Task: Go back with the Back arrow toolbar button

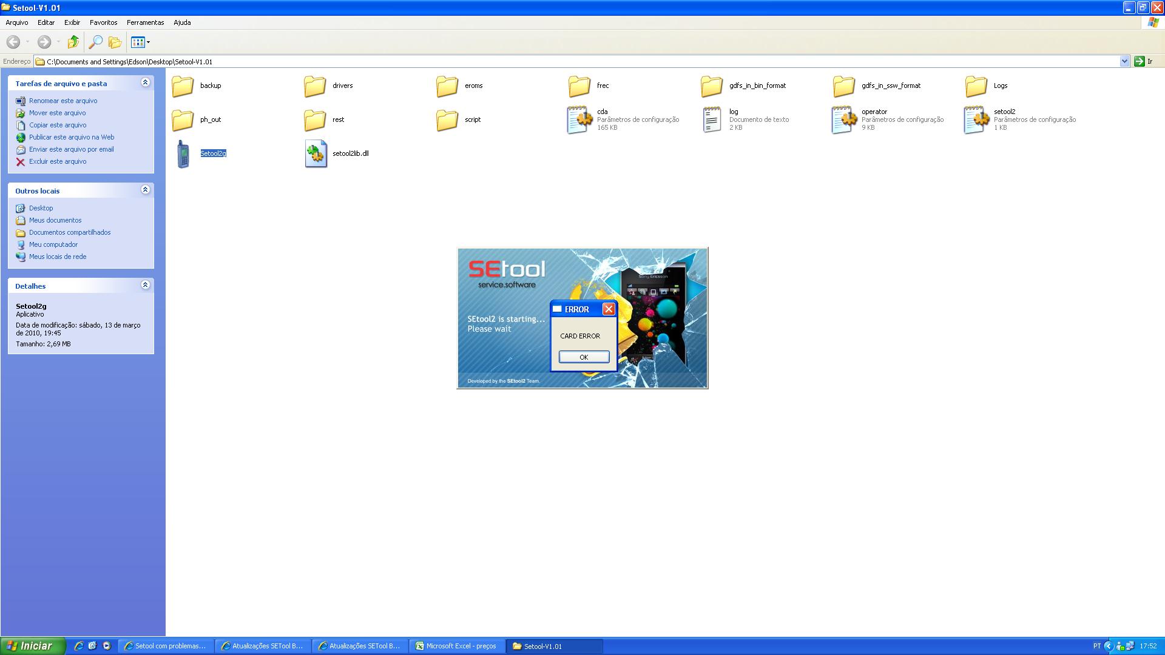Action: pos(13,42)
